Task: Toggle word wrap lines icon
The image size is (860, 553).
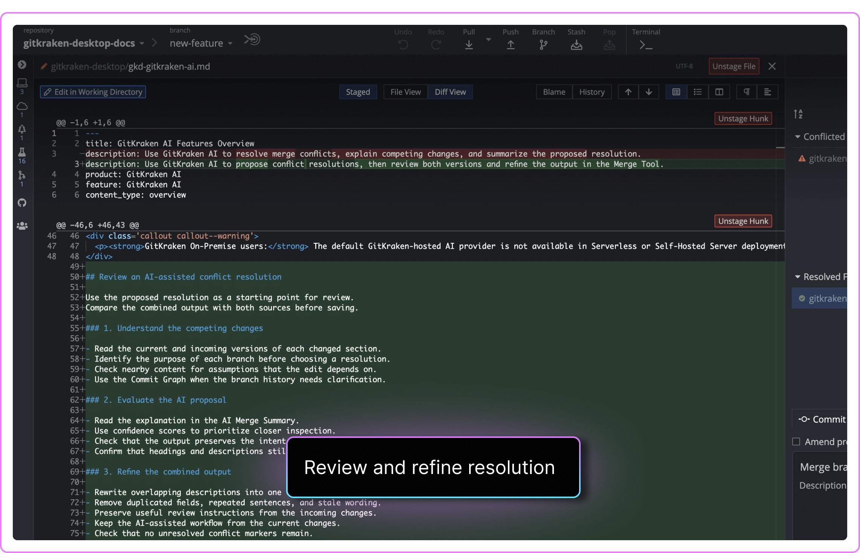Action: click(x=767, y=92)
